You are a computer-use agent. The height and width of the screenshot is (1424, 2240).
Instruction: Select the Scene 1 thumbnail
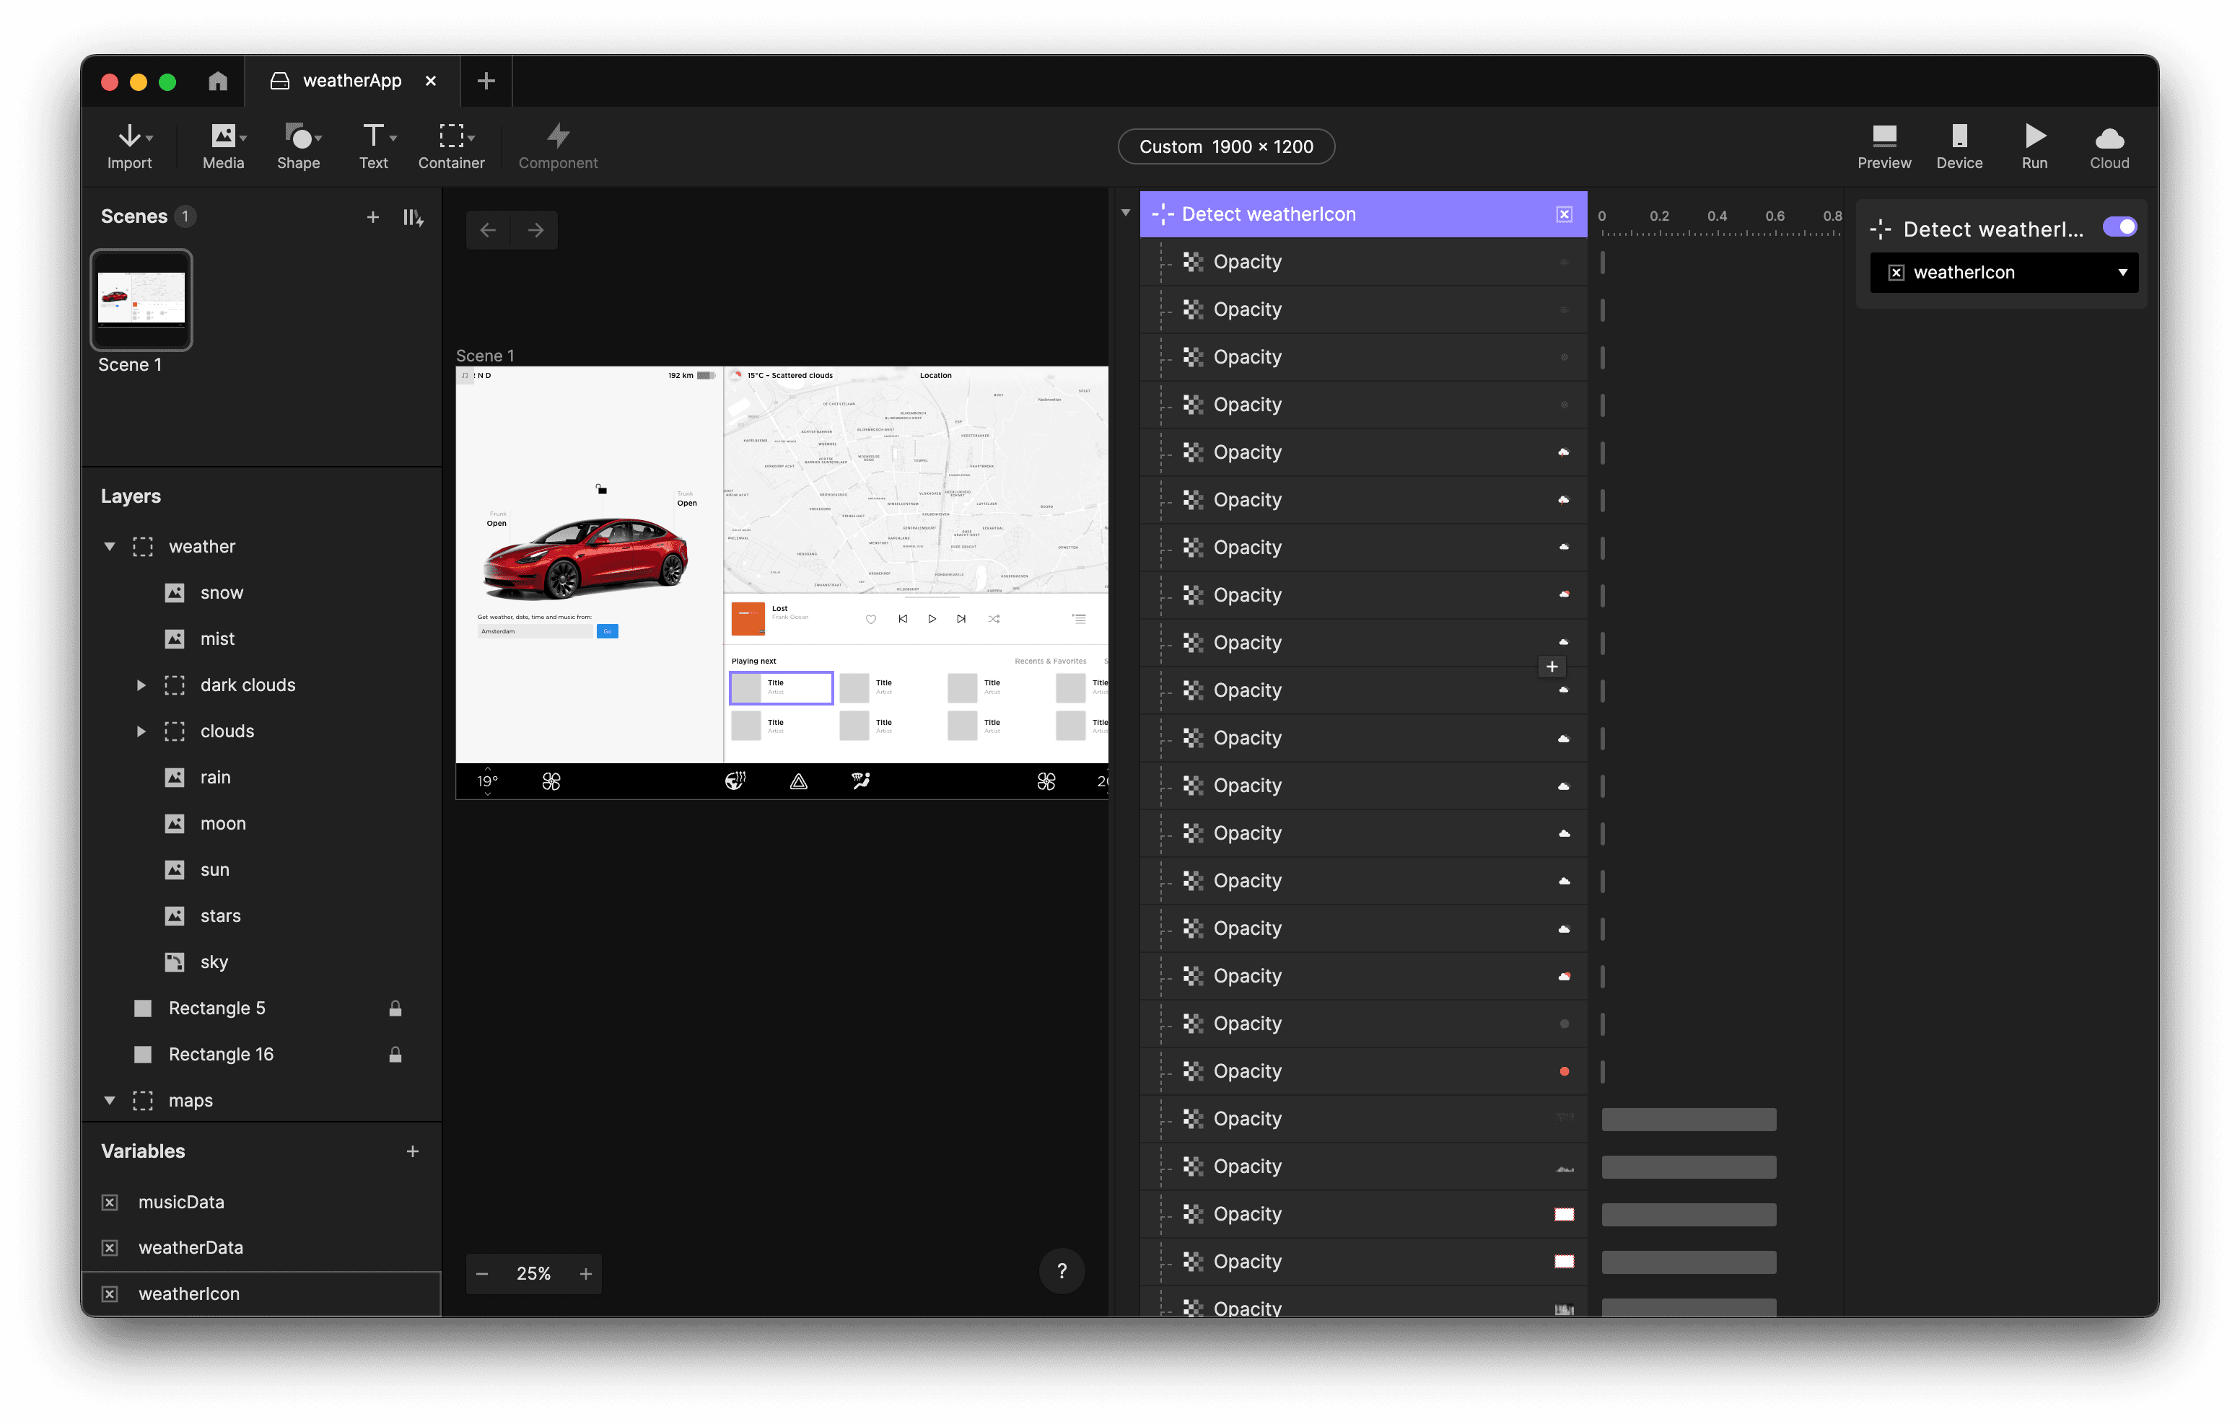click(x=141, y=299)
